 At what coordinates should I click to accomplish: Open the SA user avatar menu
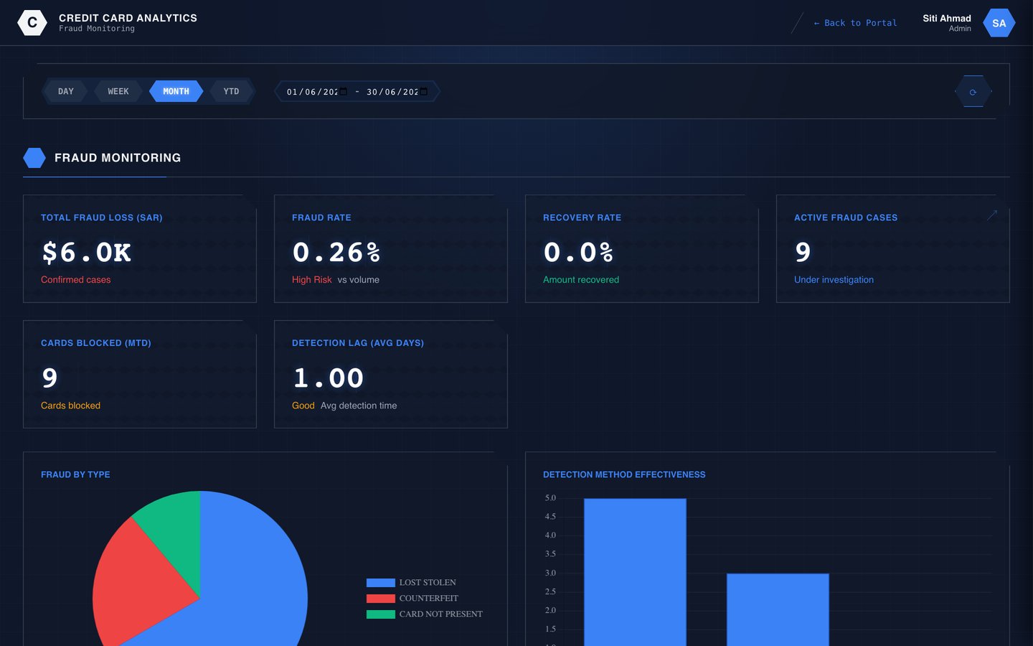[999, 23]
